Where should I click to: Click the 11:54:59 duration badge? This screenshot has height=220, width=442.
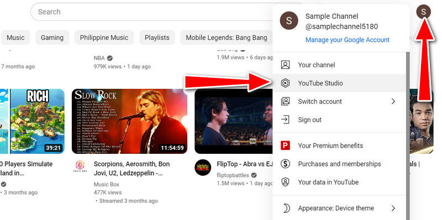point(172,148)
